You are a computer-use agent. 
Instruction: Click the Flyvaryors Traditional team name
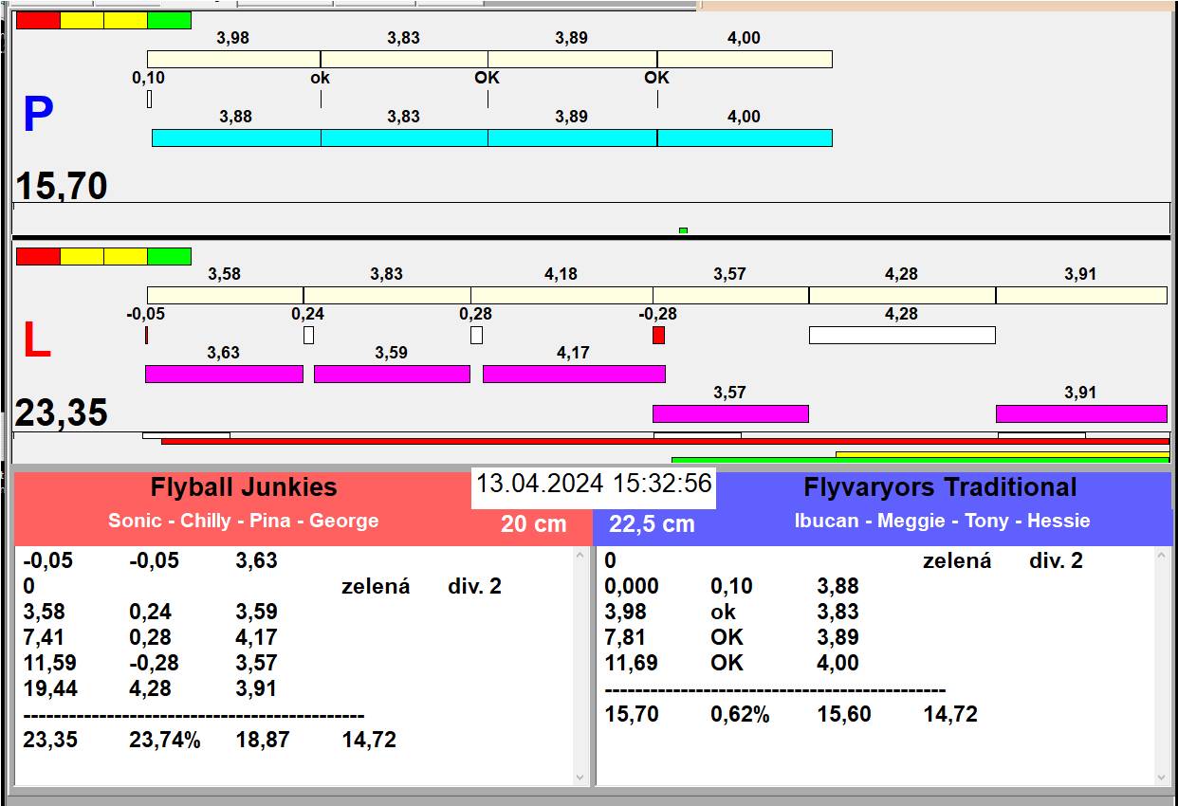940,487
